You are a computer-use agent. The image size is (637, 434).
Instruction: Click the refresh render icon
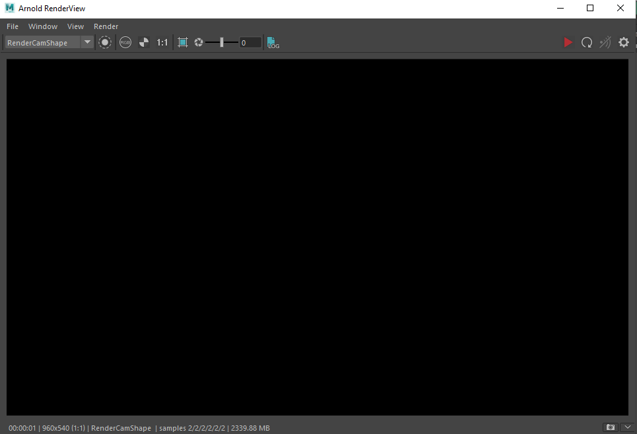tap(587, 42)
